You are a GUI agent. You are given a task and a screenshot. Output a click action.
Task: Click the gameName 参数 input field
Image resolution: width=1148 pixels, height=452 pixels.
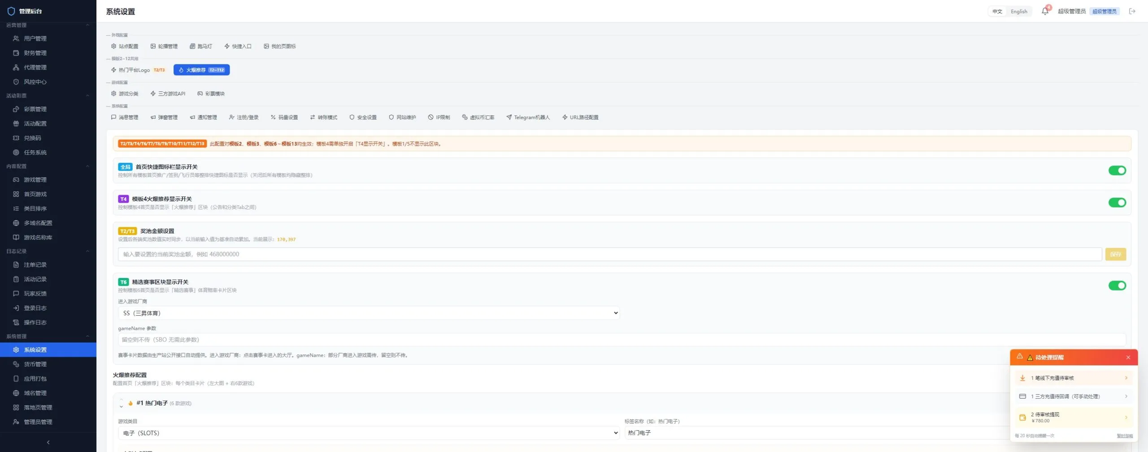(622, 340)
